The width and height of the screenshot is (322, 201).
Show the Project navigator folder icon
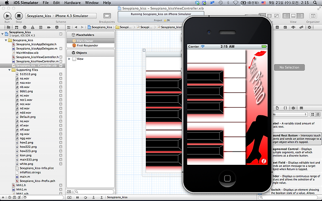tap(8, 27)
